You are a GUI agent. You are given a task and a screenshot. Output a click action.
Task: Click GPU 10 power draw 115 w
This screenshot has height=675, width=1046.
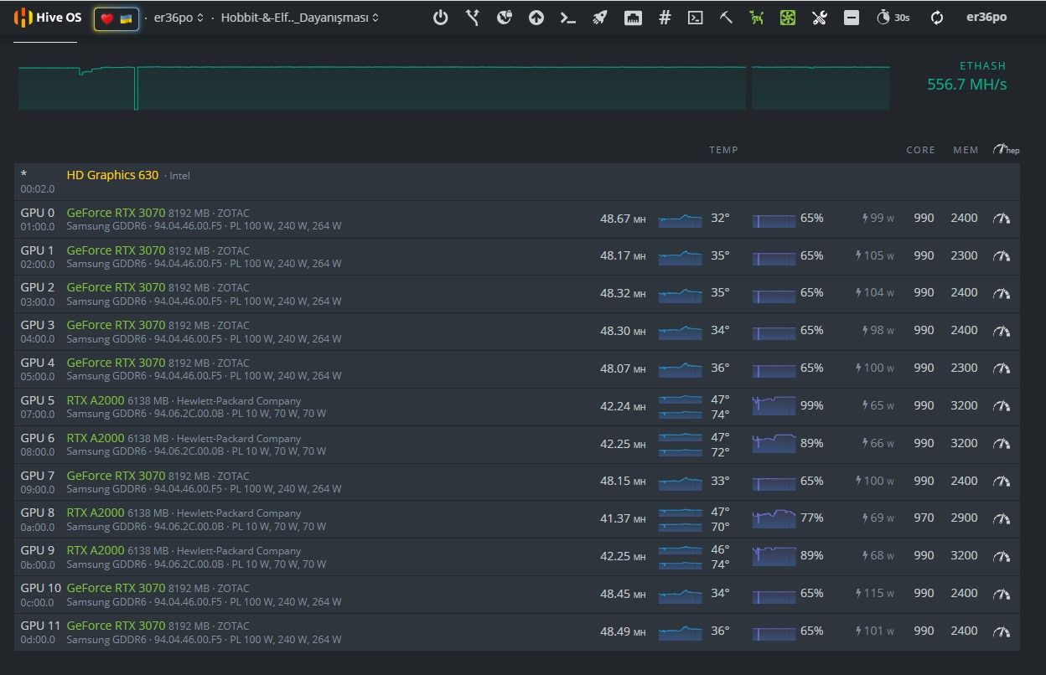[x=874, y=594]
